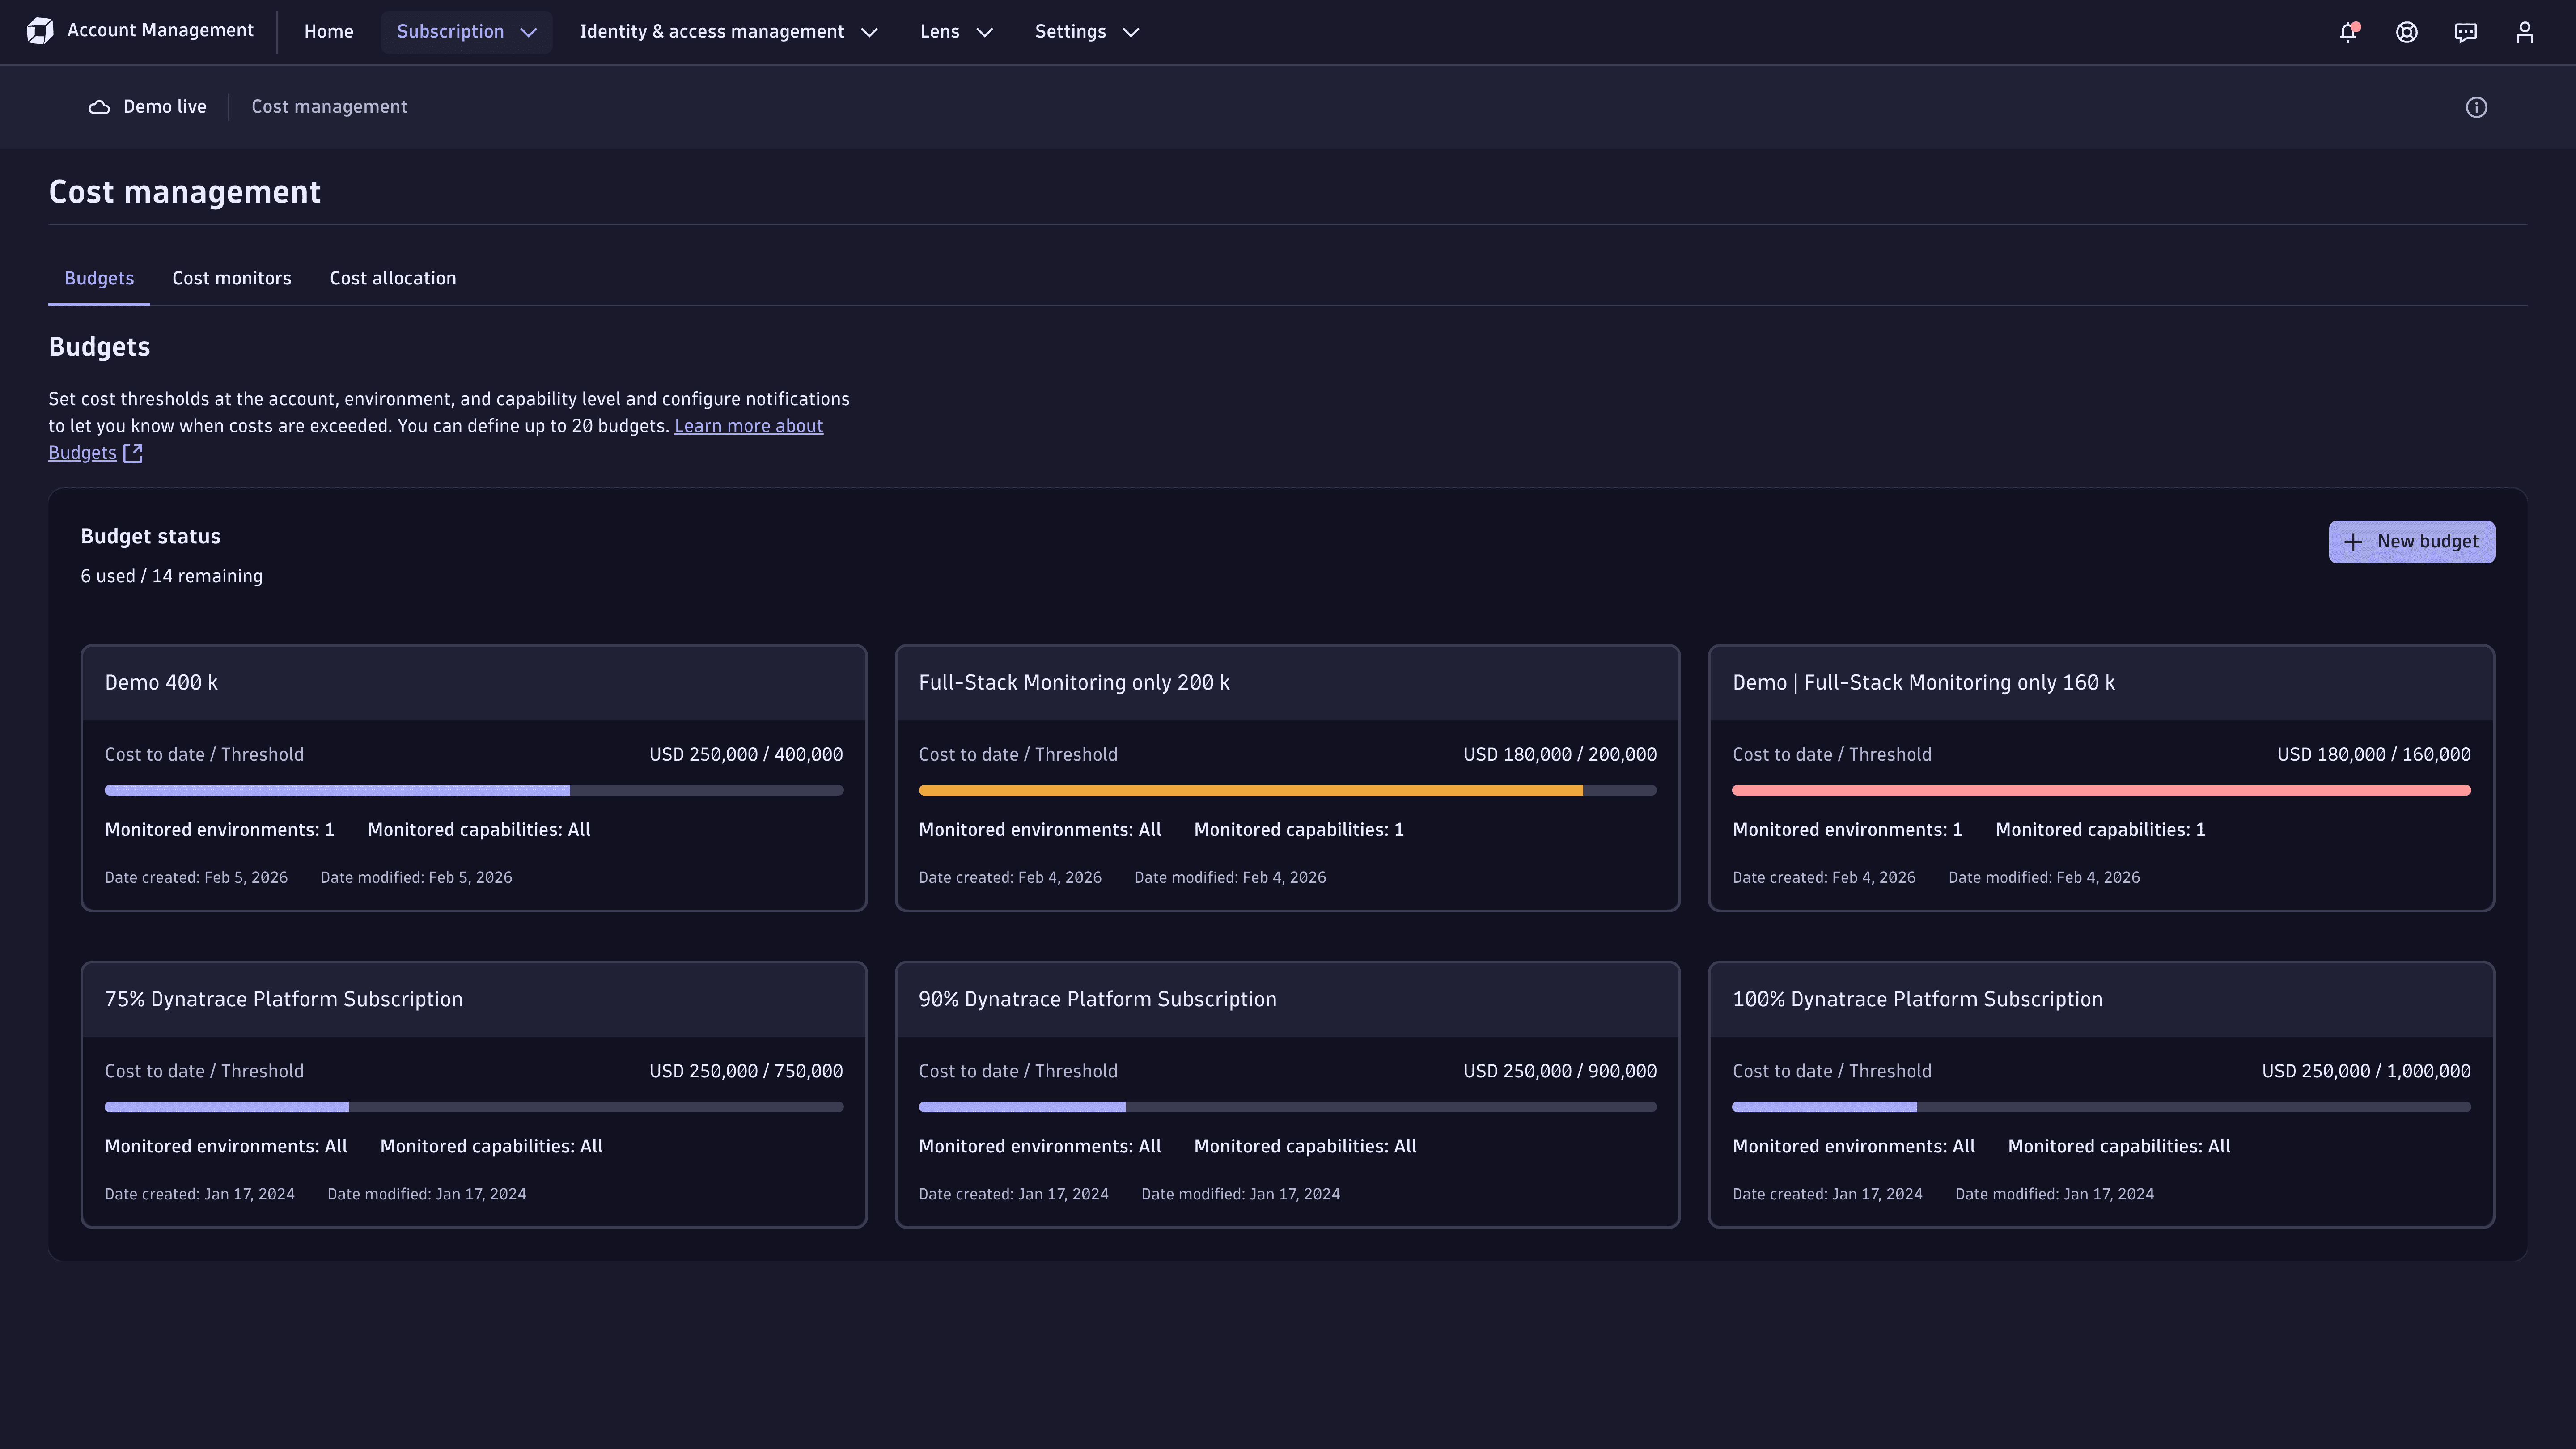The height and width of the screenshot is (1449, 2576).
Task: Open notifications via the bell icon
Action: 2347,31
